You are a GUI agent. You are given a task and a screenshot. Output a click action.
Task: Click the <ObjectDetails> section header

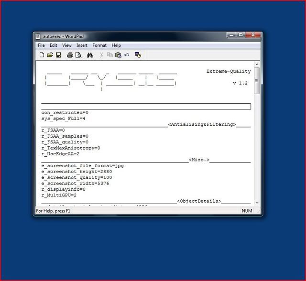click(199, 201)
